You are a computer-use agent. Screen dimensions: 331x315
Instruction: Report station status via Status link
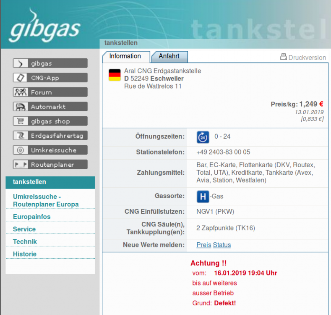point(222,245)
